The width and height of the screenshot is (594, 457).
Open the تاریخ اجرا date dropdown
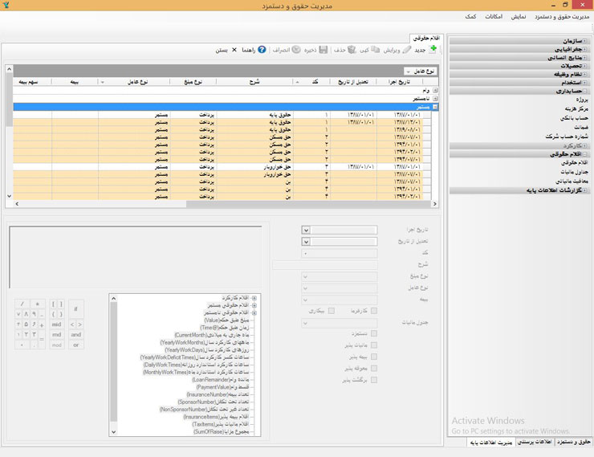tap(306, 230)
